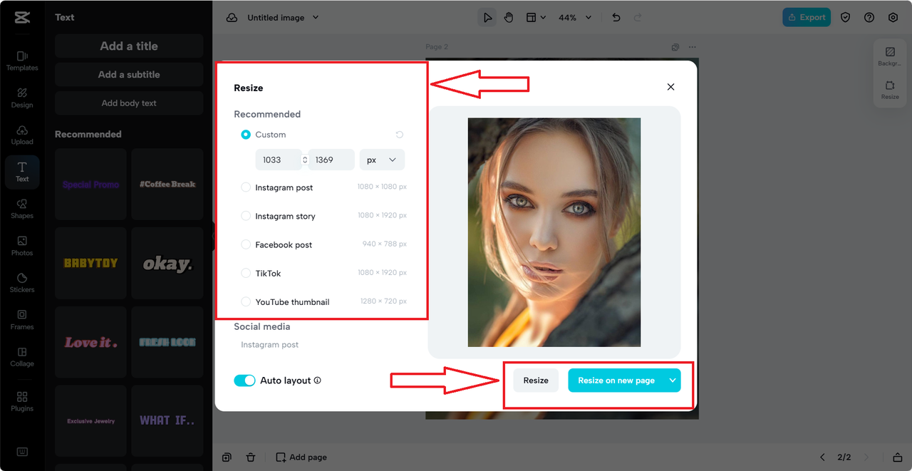Open the Design sidebar panel
The width and height of the screenshot is (912, 471).
pyautogui.click(x=22, y=98)
